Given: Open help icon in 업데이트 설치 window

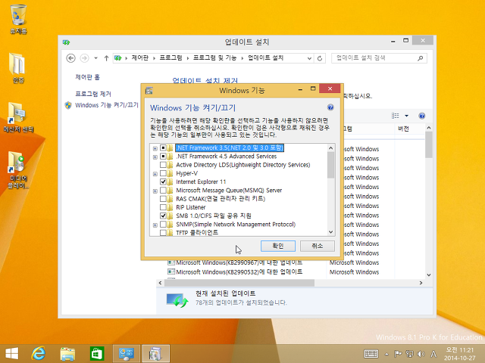Looking at the screenshot, I should (422, 116).
